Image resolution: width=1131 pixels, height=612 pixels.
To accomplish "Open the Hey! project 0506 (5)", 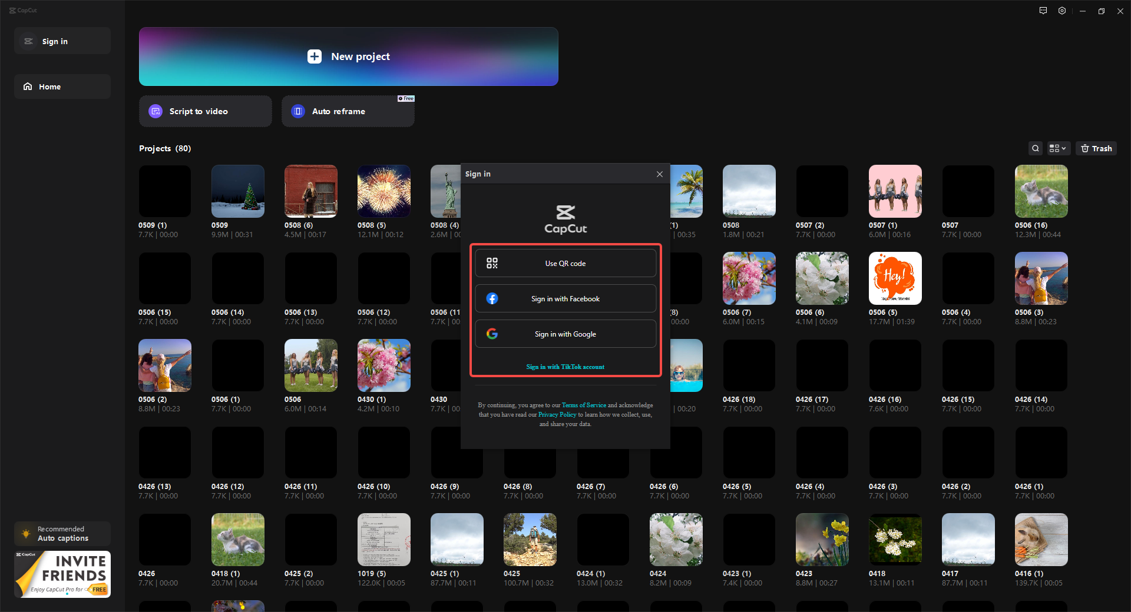I will point(895,278).
